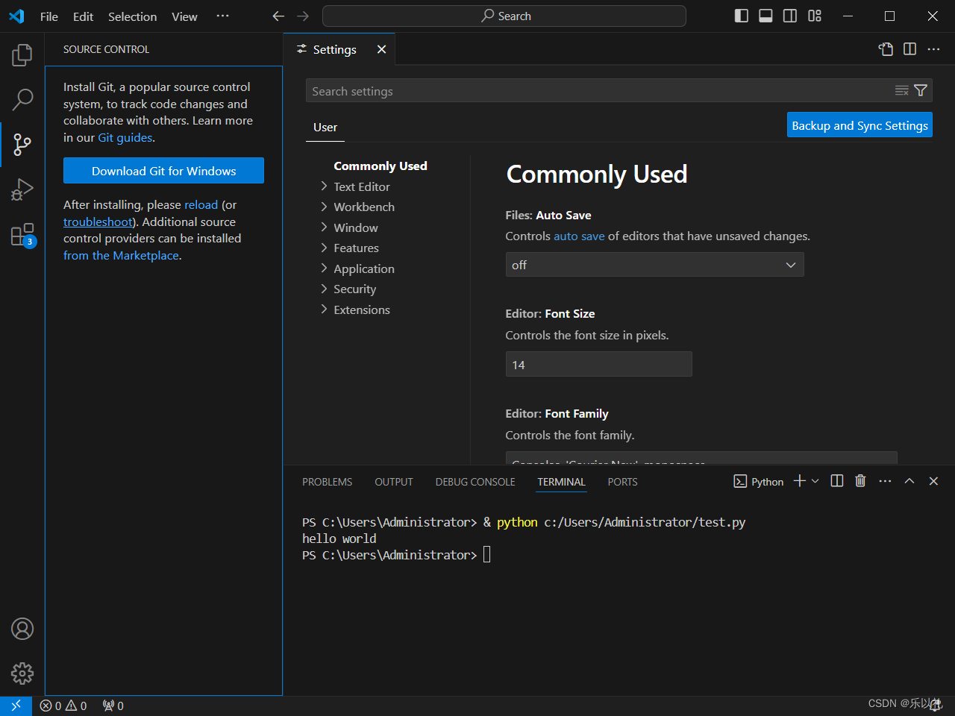Click the Manage gear icon

point(22,673)
